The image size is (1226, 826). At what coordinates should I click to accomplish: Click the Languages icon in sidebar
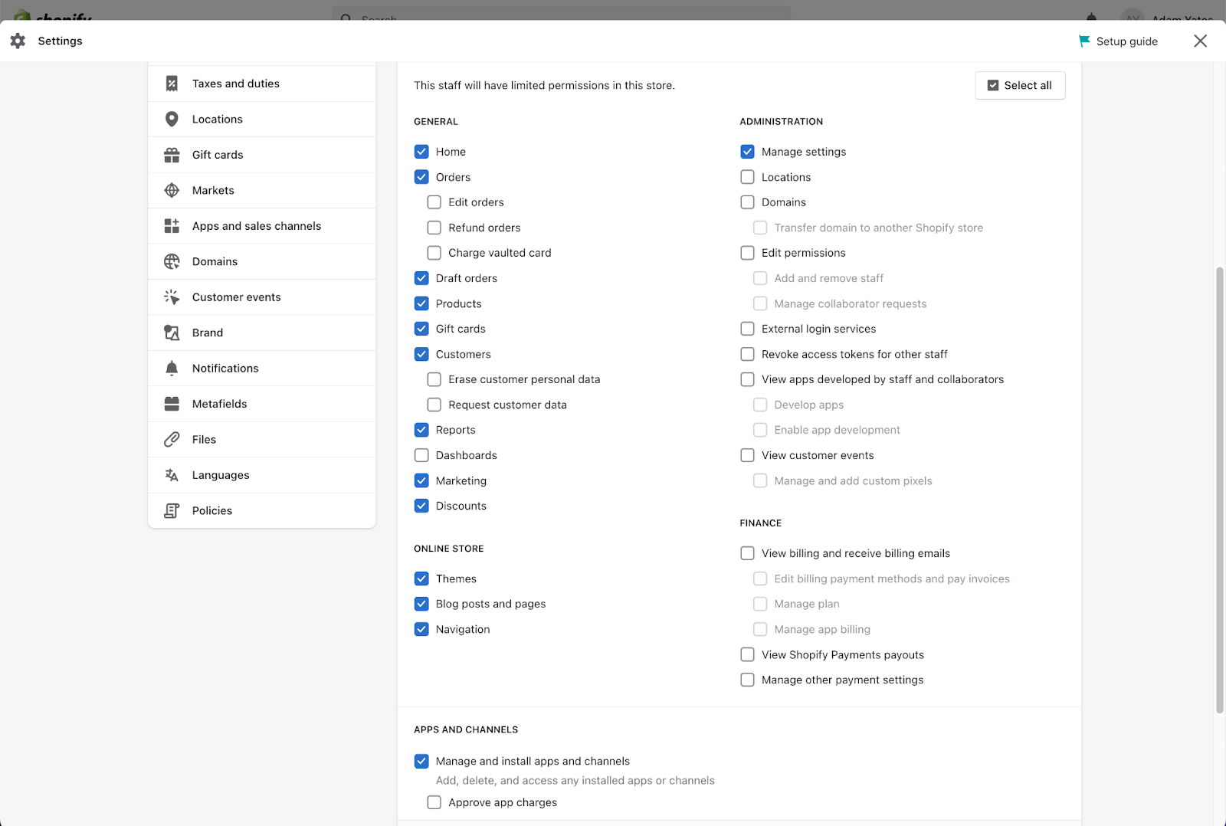coord(172,475)
